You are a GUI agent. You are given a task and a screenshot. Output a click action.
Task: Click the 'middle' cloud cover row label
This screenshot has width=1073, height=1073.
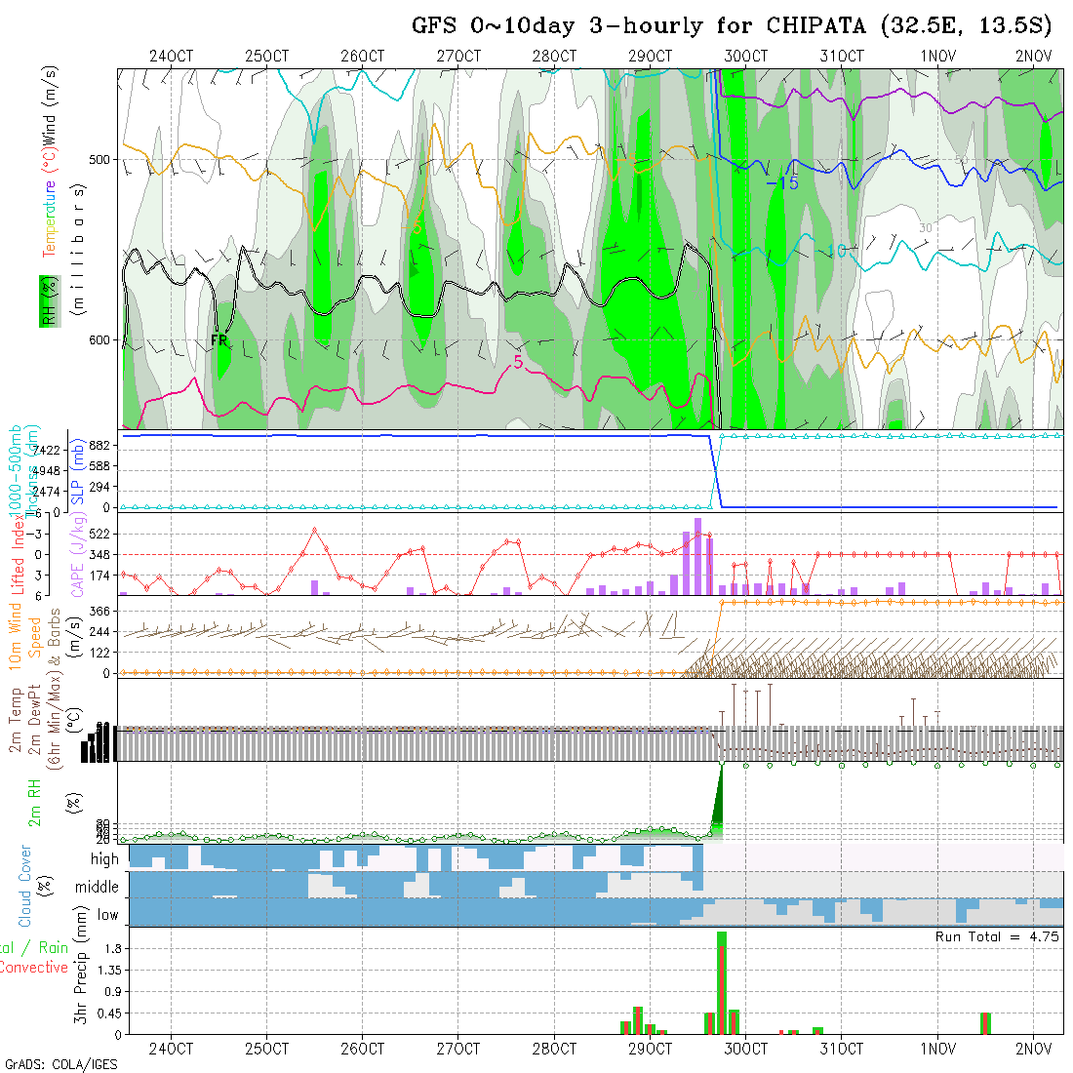(x=97, y=888)
